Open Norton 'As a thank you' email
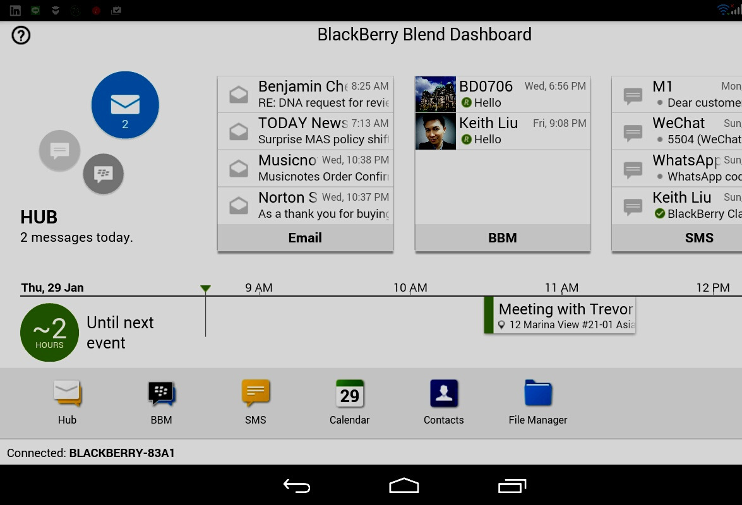Image resolution: width=742 pixels, height=505 pixels. tap(305, 205)
